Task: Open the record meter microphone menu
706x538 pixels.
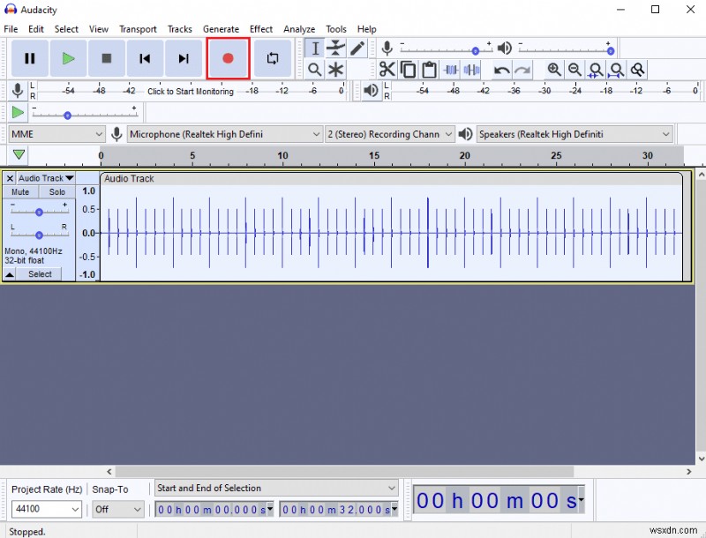Action: [18, 91]
